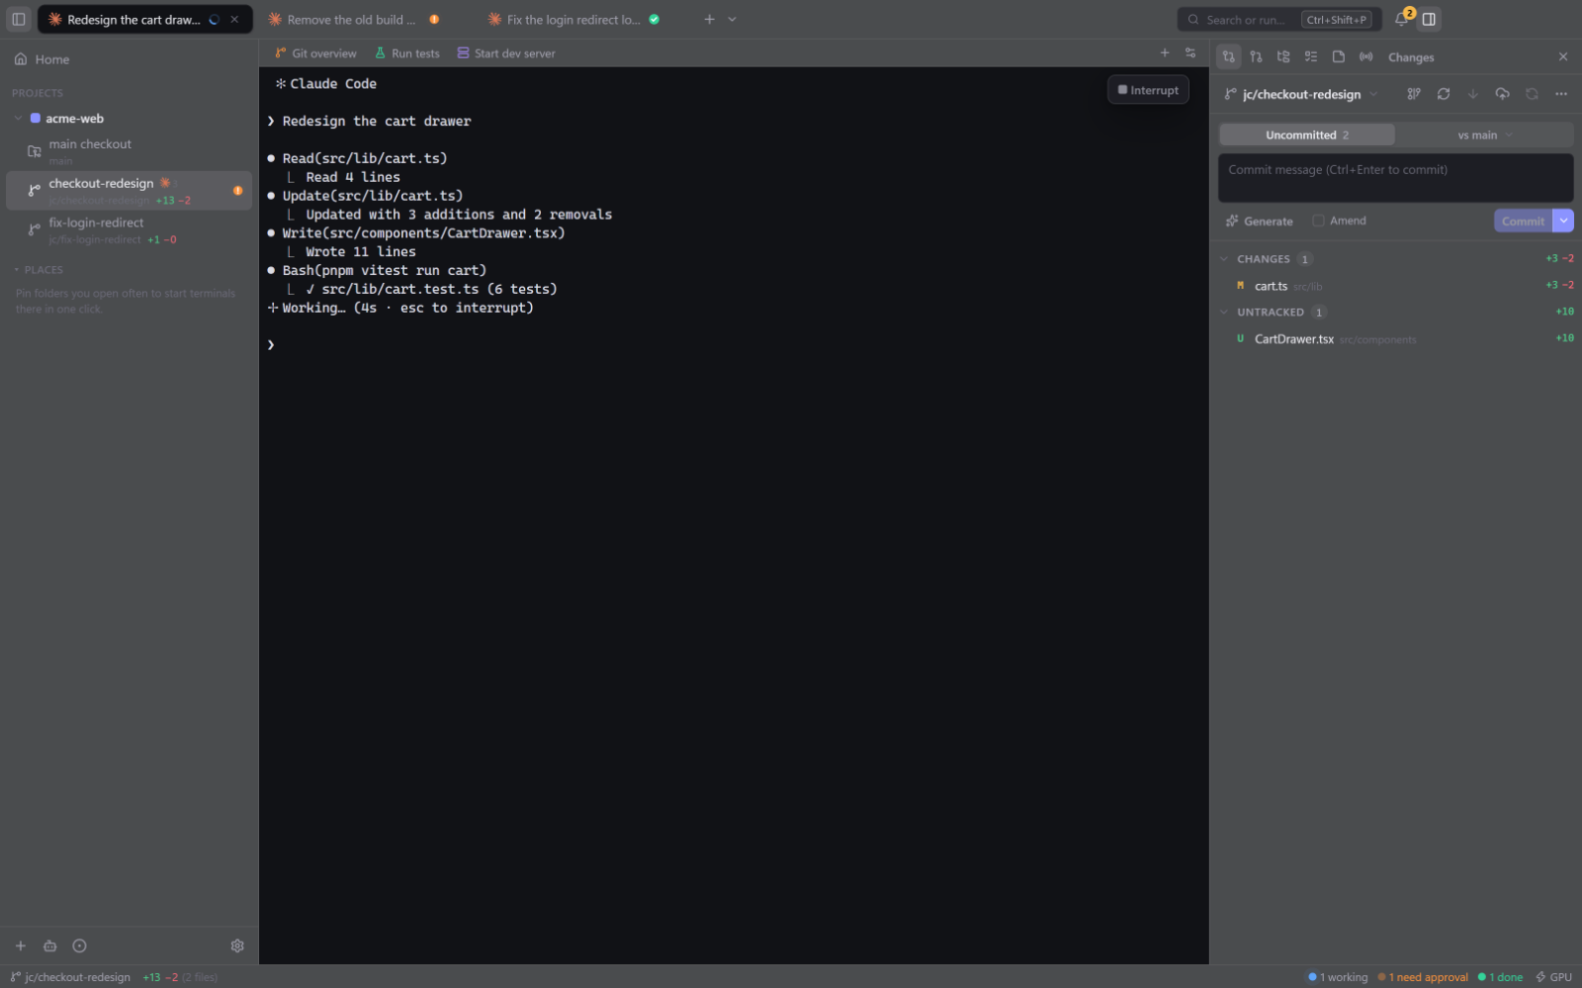Select the main checkout workspace
Image resolution: width=1582 pixels, height=988 pixels.
click(129, 151)
